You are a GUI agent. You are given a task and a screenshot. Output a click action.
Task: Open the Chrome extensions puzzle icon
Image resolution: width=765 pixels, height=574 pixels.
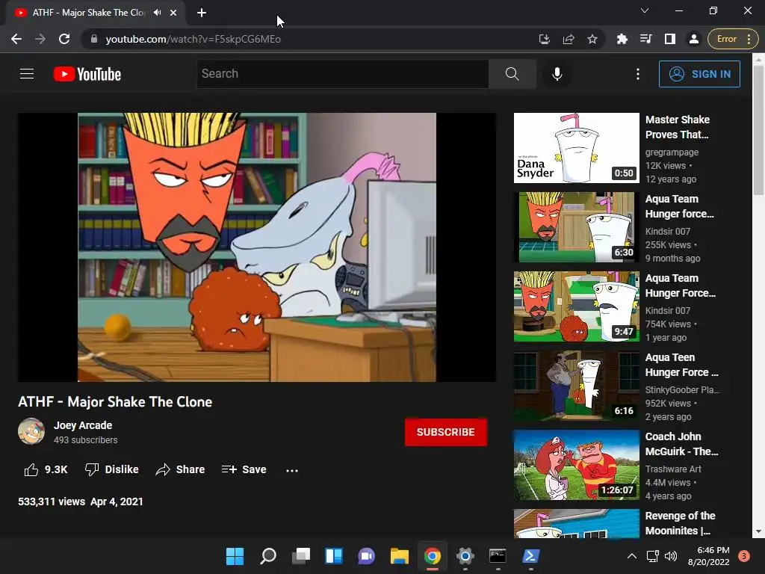(622, 39)
